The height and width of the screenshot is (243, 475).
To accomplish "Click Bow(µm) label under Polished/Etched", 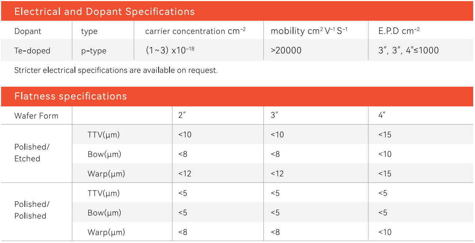I will [104, 154].
